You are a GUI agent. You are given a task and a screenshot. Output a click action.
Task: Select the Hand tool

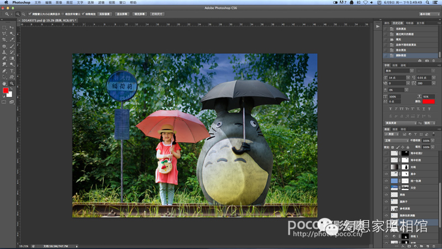click(4, 84)
